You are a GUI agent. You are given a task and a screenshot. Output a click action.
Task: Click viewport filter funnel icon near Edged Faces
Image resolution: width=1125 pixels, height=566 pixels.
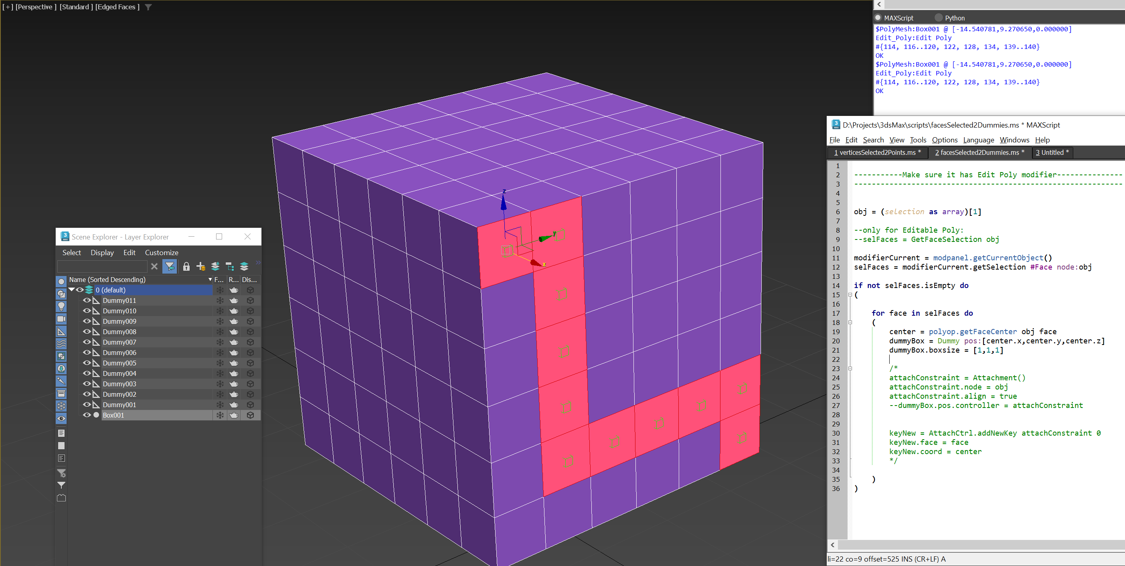tap(148, 7)
